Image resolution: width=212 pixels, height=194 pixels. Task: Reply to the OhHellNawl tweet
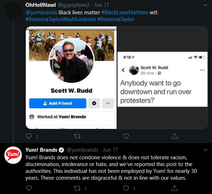click(x=29, y=136)
